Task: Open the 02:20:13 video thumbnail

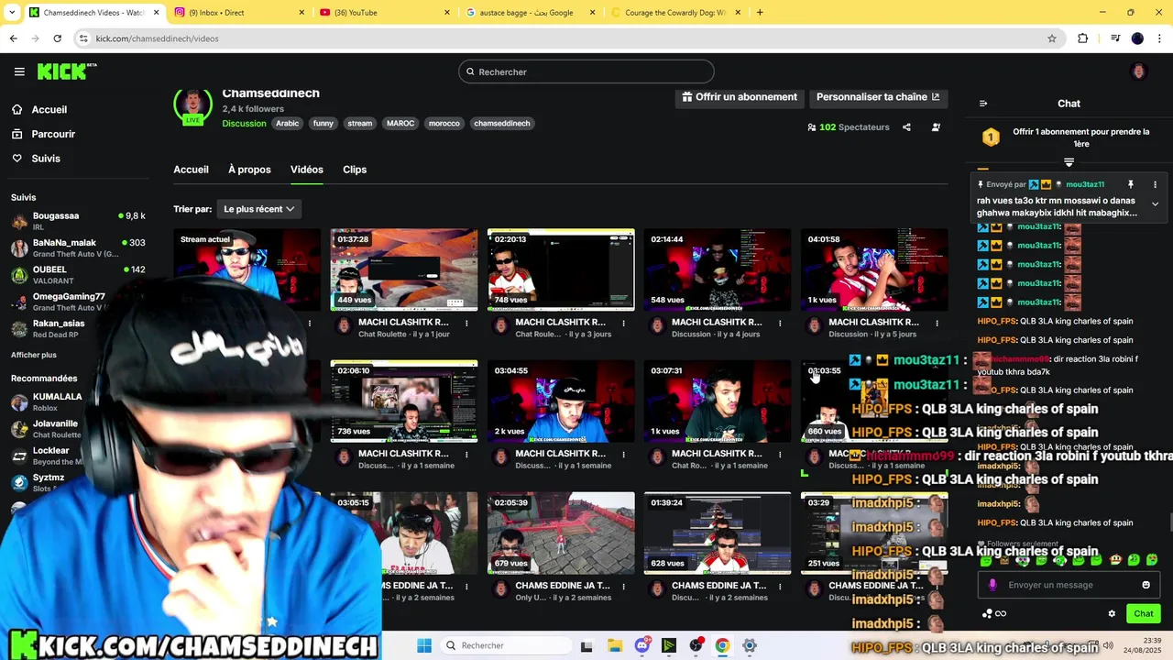Action: (561, 270)
